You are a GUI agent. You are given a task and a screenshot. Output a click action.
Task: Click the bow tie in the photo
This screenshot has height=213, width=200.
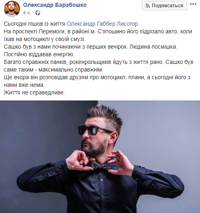click(101, 165)
